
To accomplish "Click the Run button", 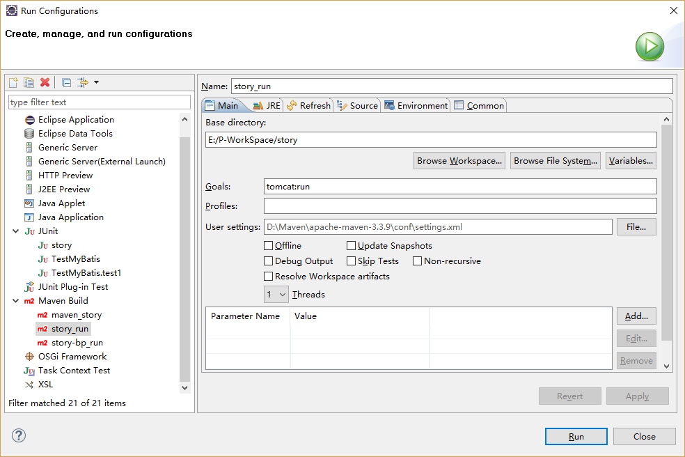I will coord(576,436).
